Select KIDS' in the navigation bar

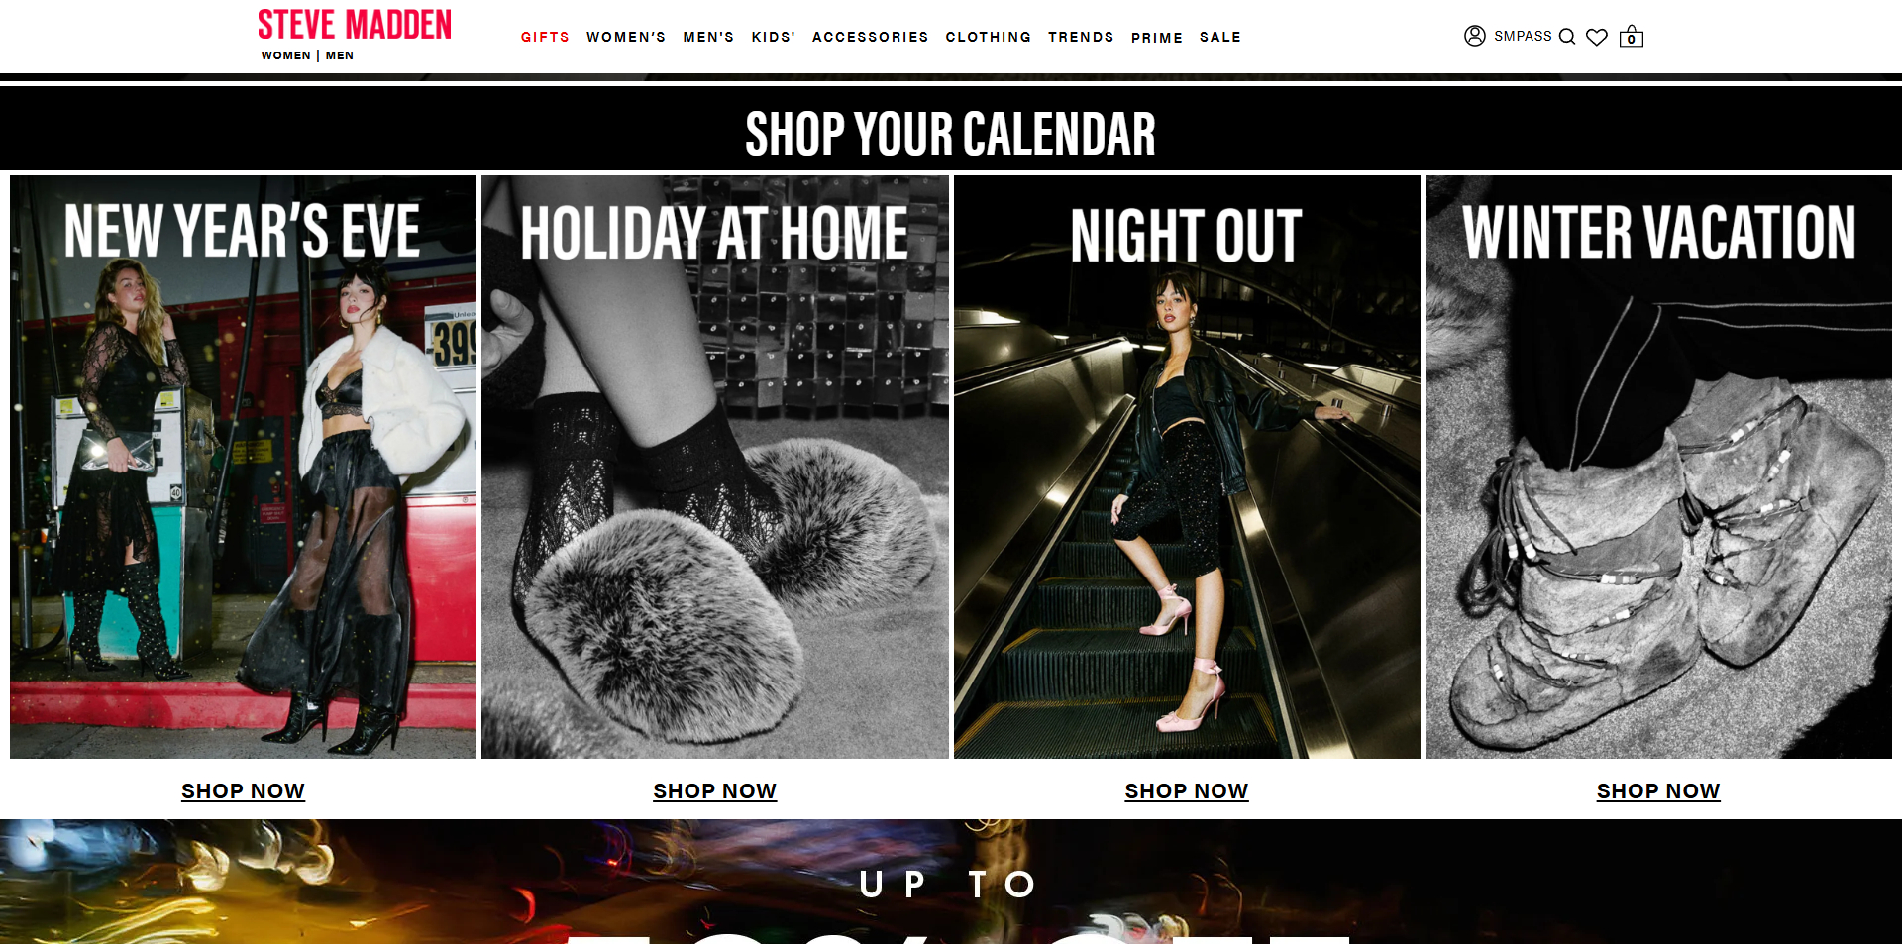point(774,37)
